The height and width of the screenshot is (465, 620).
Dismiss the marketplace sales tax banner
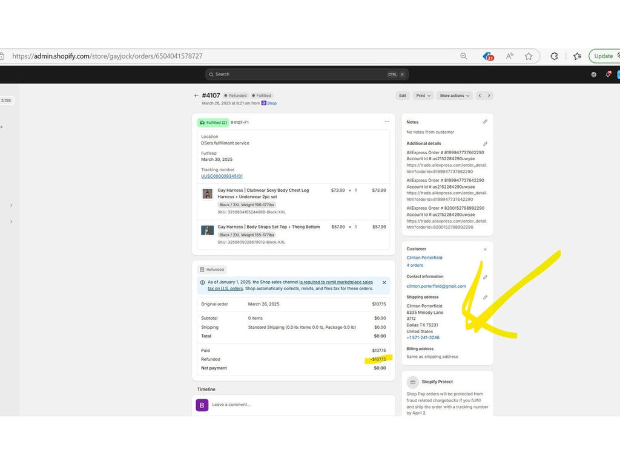(x=384, y=282)
